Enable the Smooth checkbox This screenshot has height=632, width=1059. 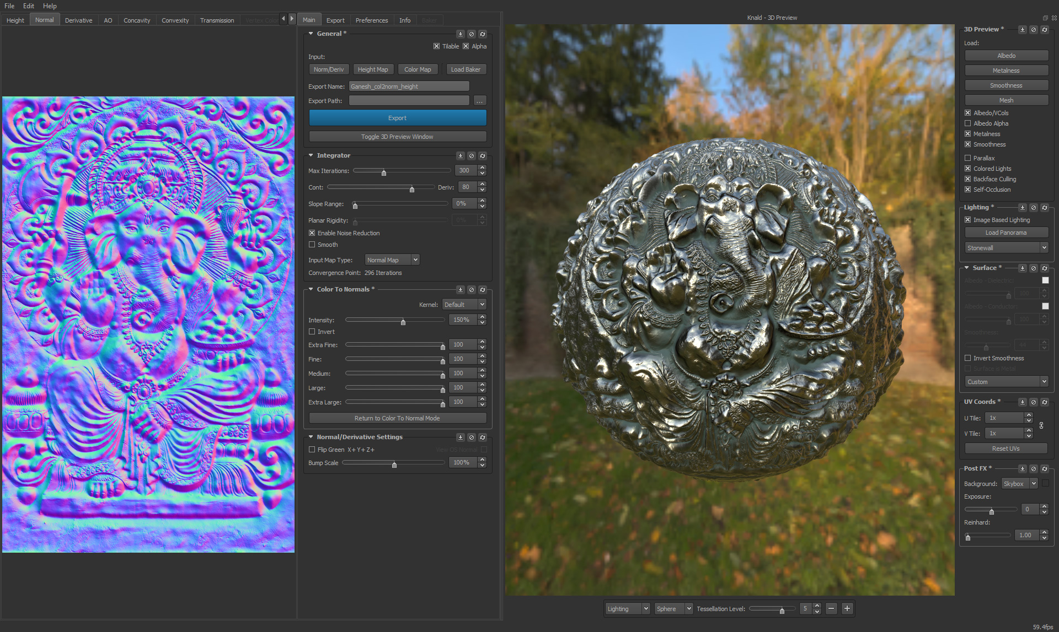312,245
